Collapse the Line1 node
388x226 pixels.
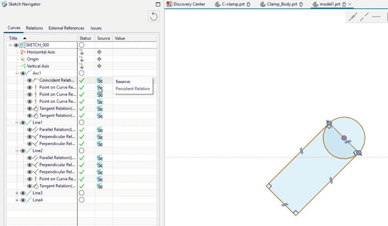click(17, 122)
